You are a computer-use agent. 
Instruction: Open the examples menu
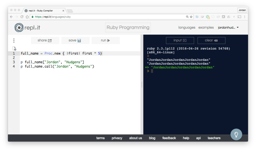pos(206,27)
